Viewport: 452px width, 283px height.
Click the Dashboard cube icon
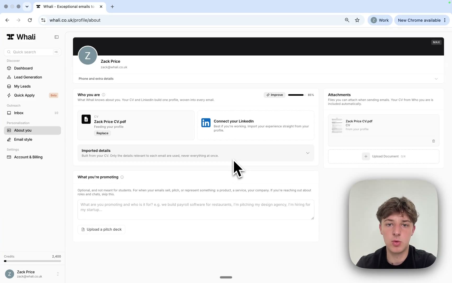click(x=9, y=68)
